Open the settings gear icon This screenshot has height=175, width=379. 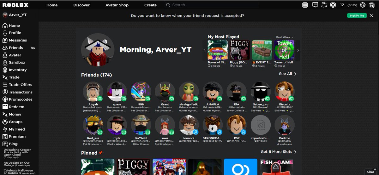(x=363, y=5)
